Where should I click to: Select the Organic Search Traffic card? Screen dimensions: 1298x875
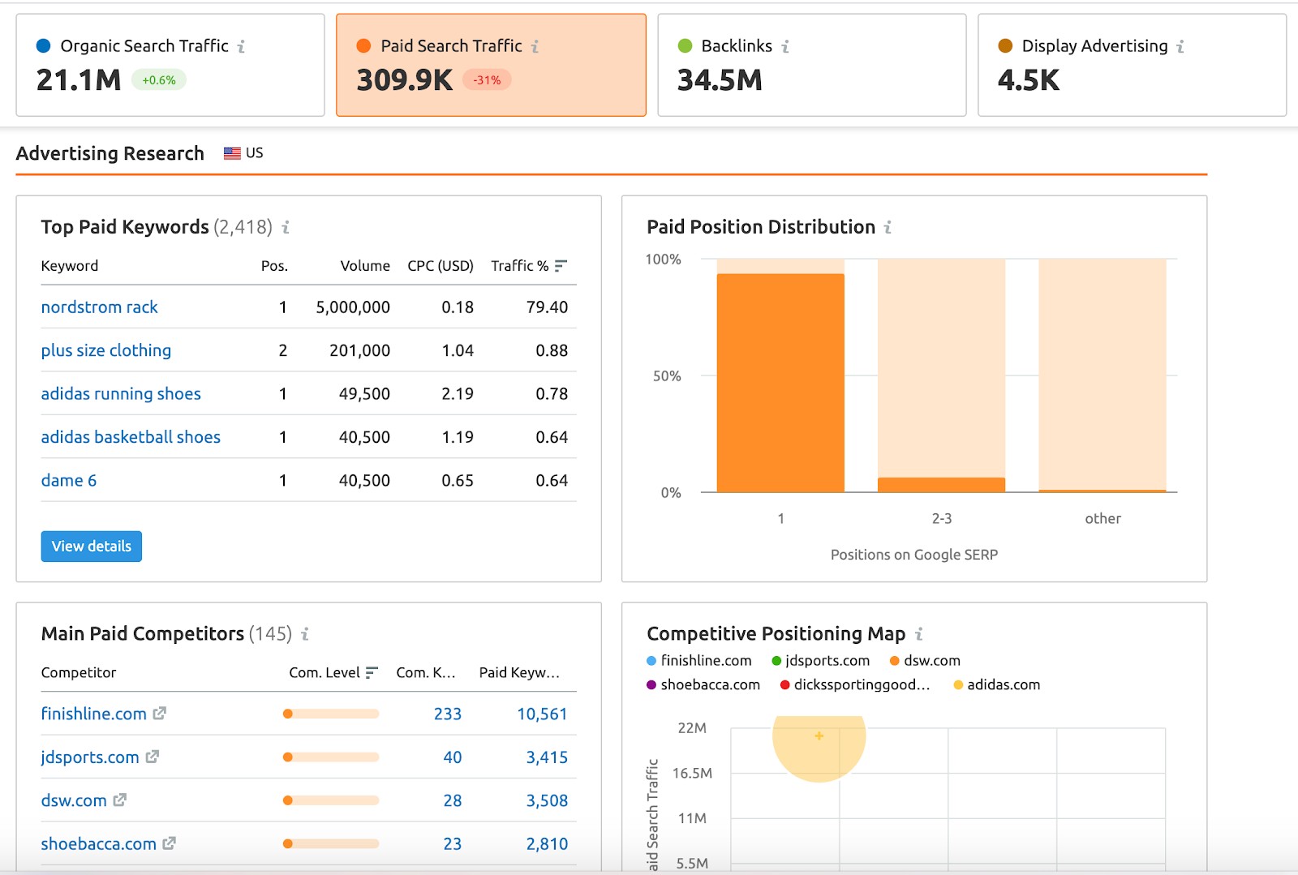[x=170, y=65]
